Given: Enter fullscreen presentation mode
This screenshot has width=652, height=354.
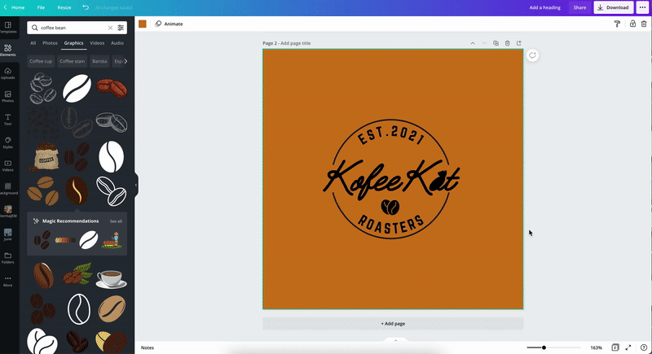Looking at the screenshot, I should [628, 347].
